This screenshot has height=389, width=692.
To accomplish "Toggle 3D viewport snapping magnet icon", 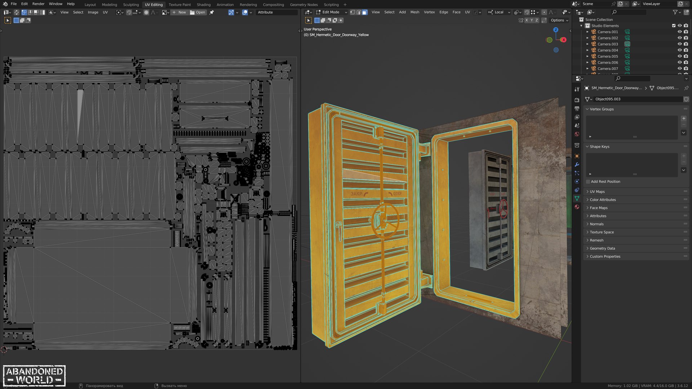I will tap(527, 12).
